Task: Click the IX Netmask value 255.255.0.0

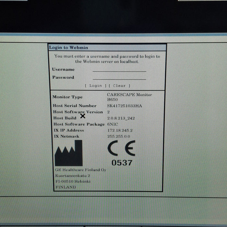Action: click(119, 137)
